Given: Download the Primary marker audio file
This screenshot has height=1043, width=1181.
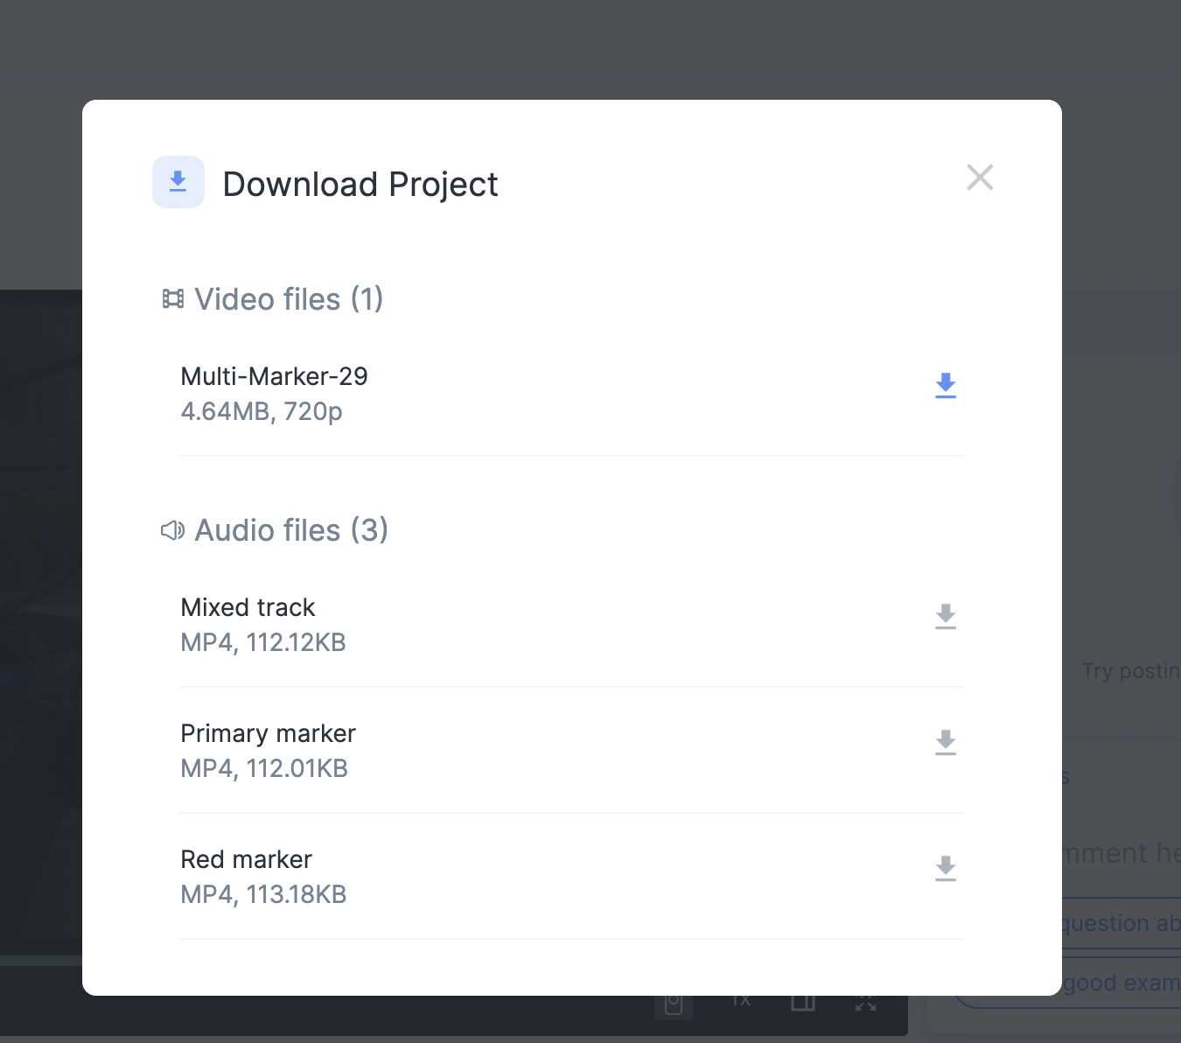Looking at the screenshot, I should pyautogui.click(x=945, y=743).
